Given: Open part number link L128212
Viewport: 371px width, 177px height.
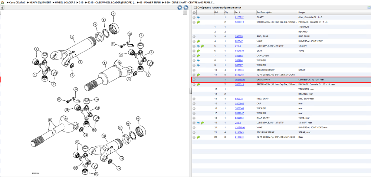Looking at the screenshot, I should (x=239, y=17).
